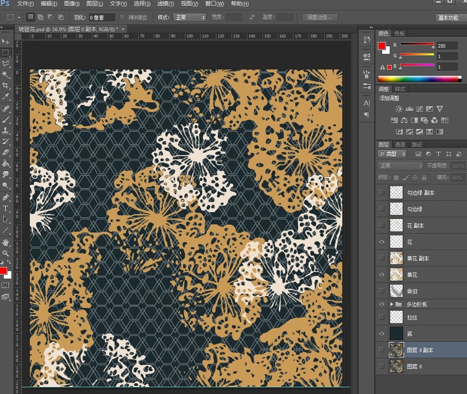The width and height of the screenshot is (467, 394).
Task: Select the Pen tool
Action: coord(5,197)
